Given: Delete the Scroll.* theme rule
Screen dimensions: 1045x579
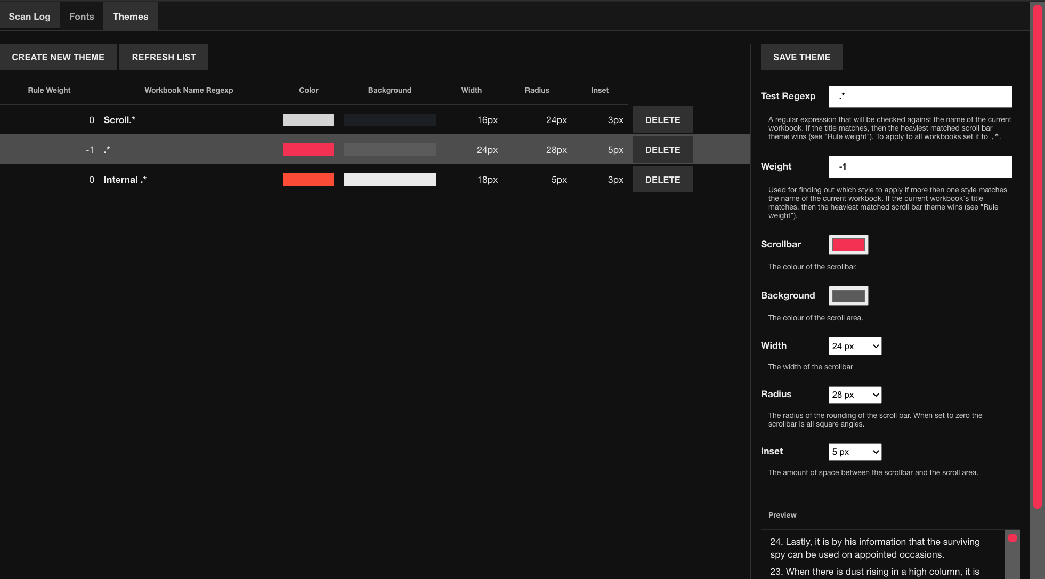Looking at the screenshot, I should coord(662,120).
